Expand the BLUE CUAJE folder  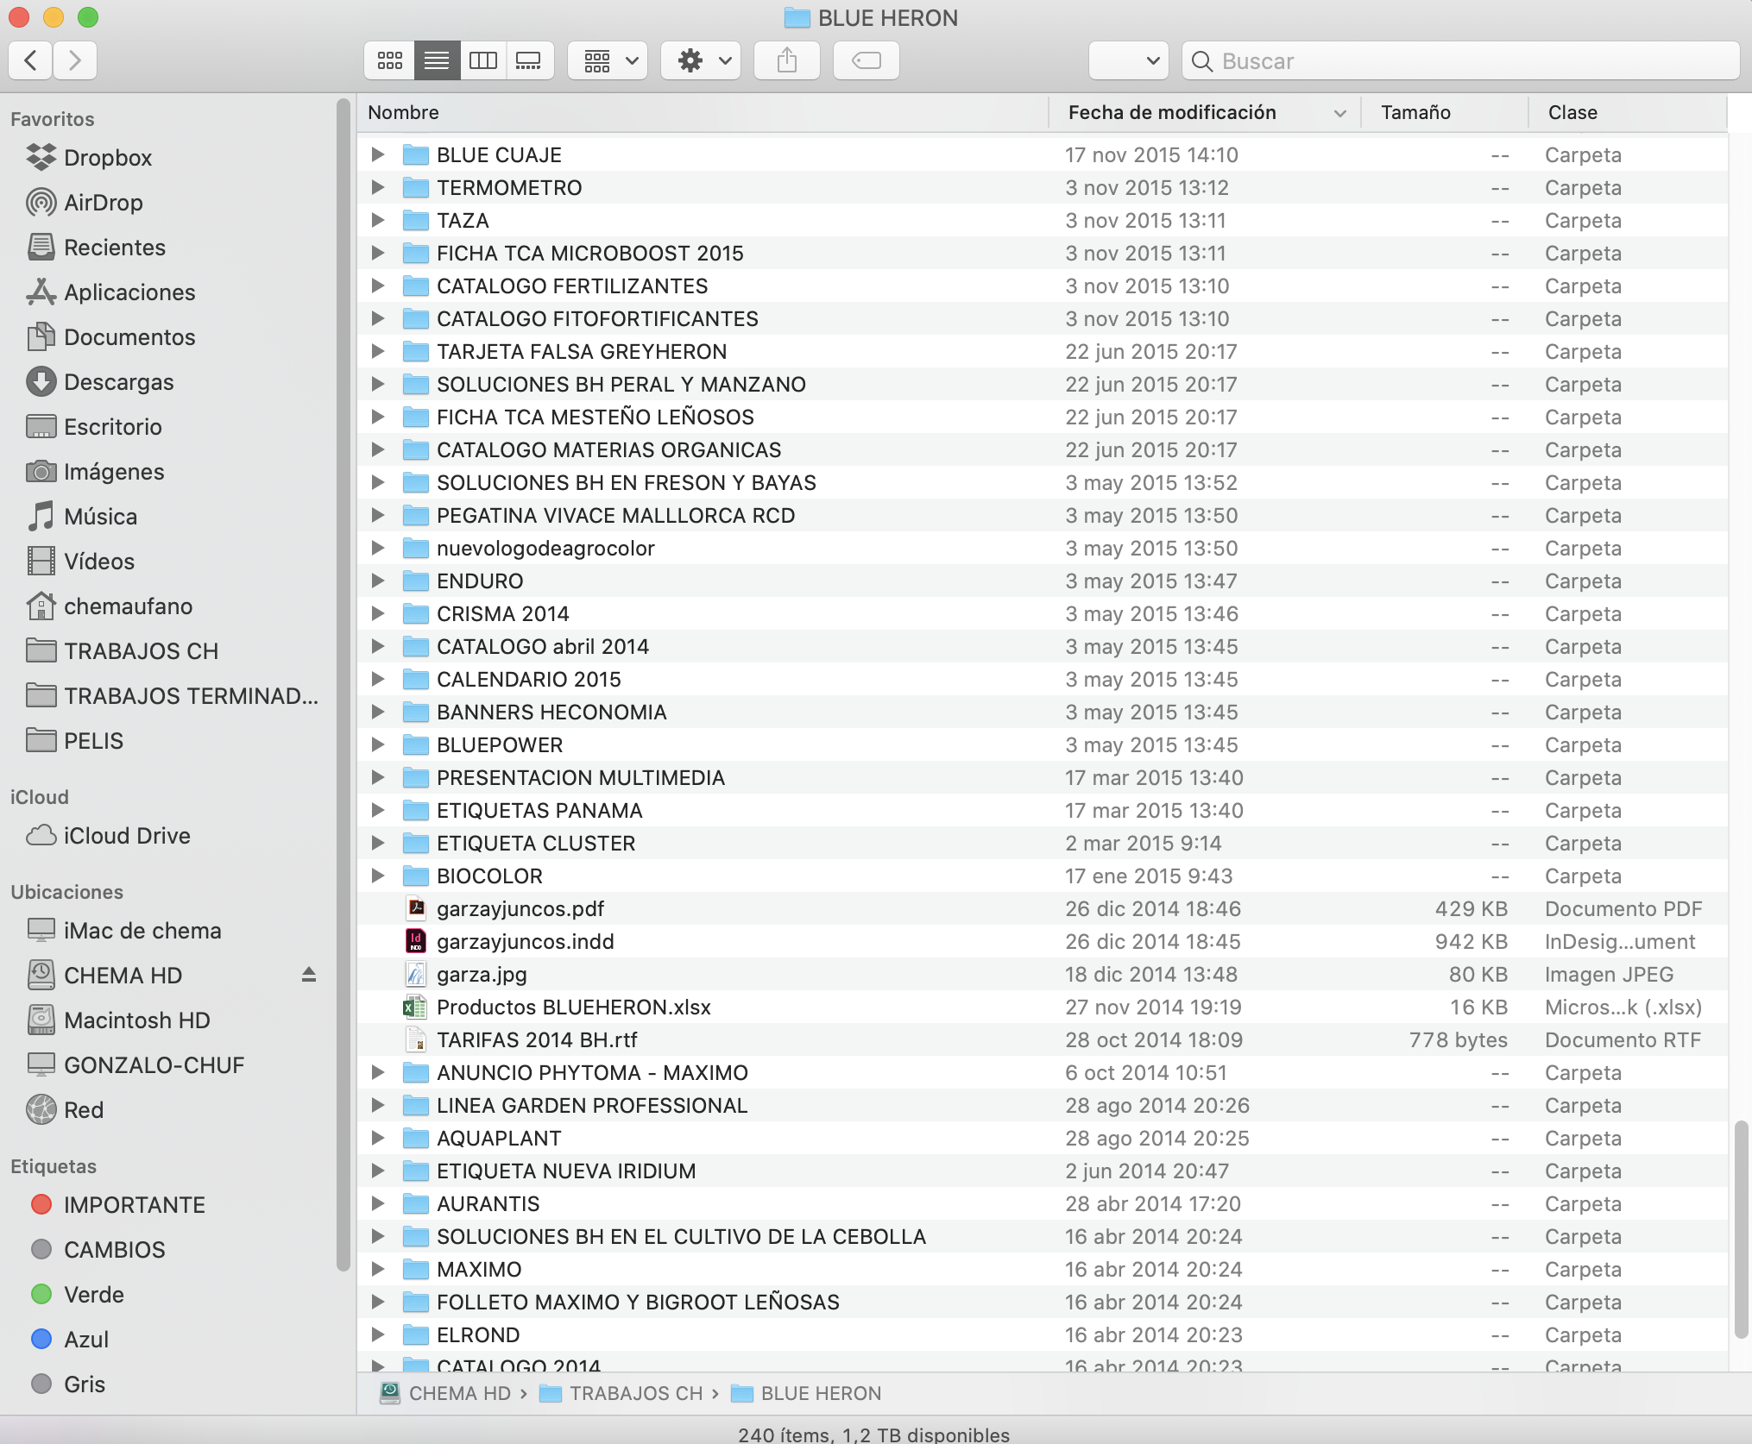(377, 154)
